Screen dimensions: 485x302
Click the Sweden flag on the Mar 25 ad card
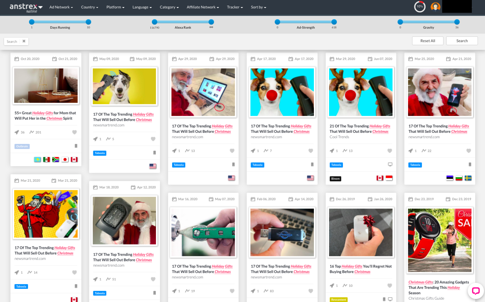(x=468, y=178)
